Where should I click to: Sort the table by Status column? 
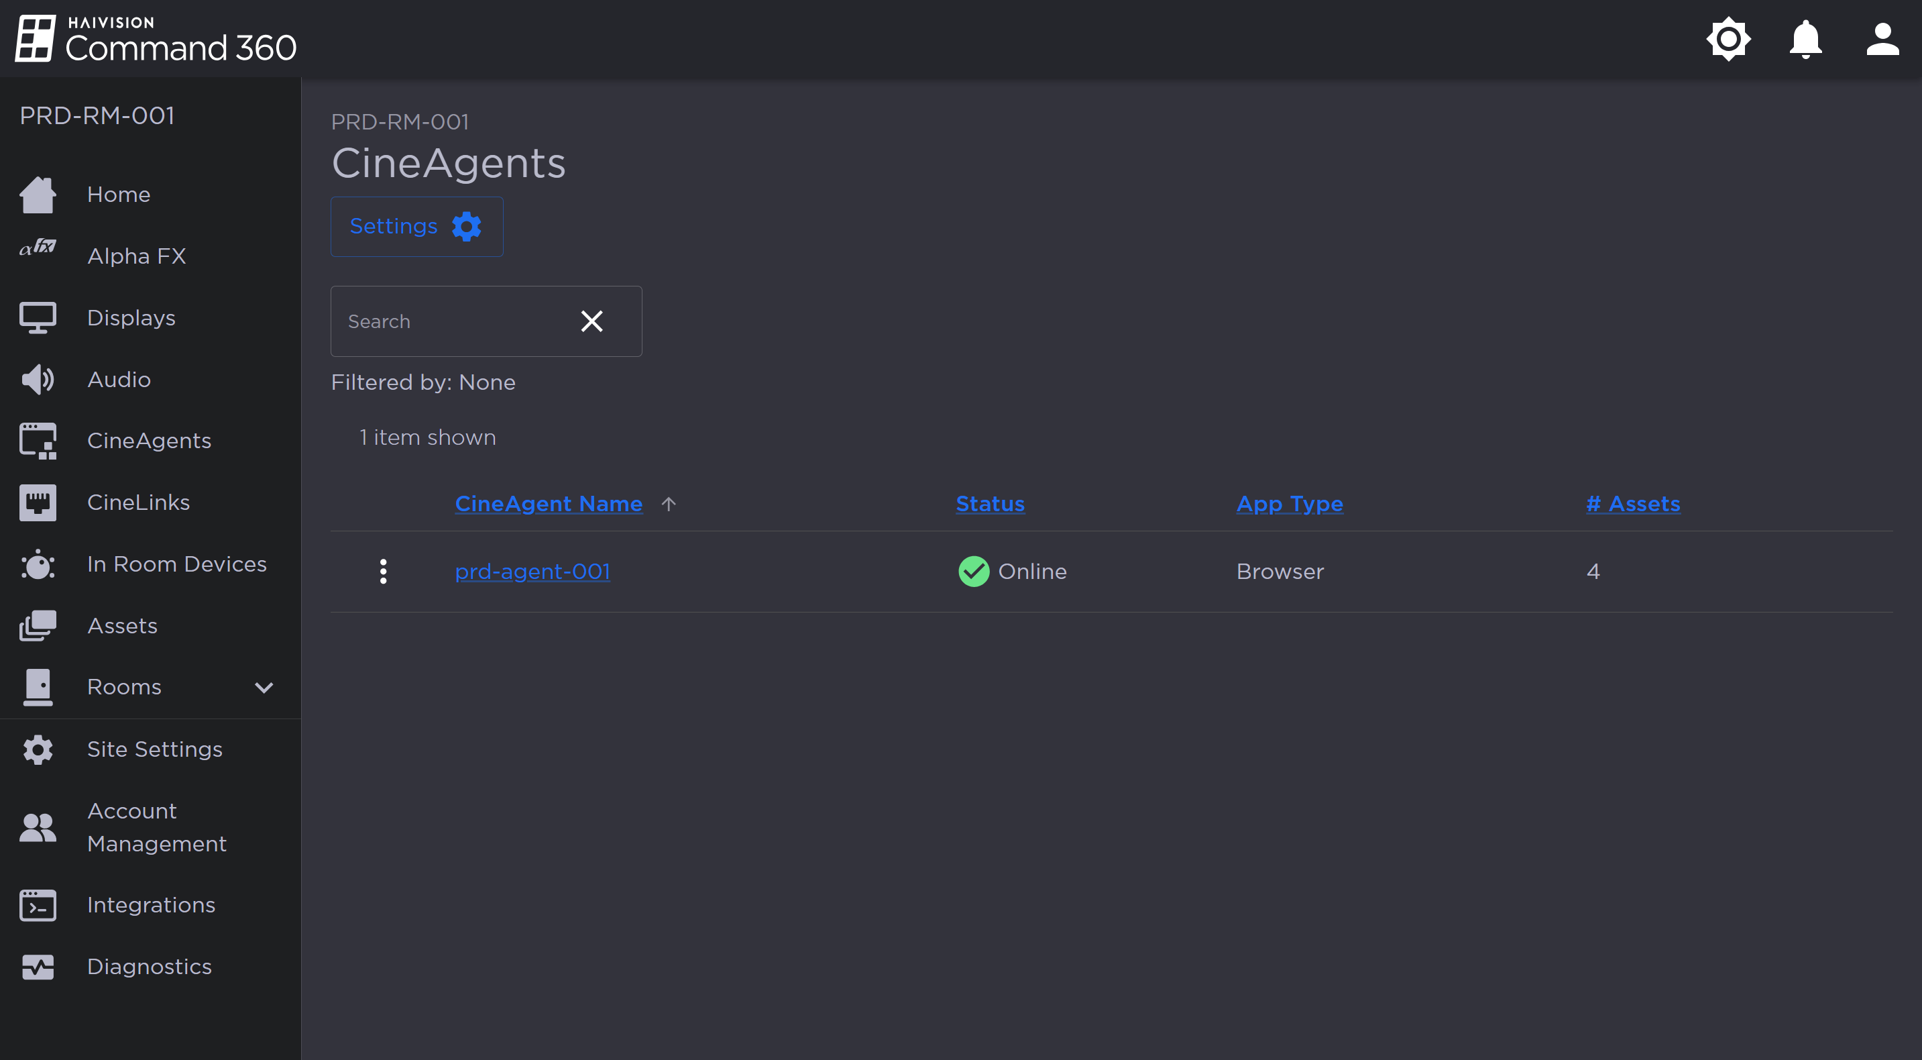[x=990, y=504]
